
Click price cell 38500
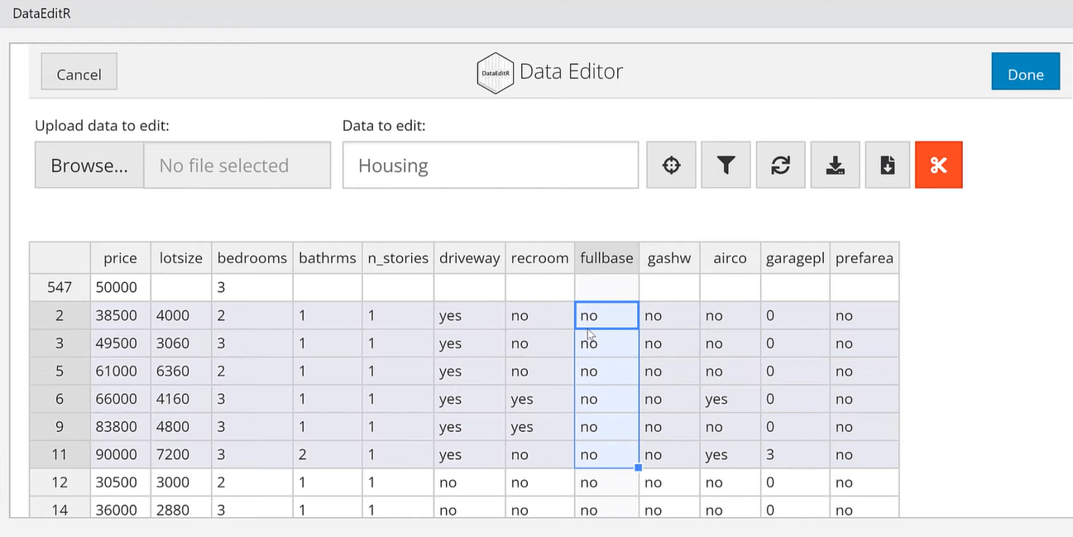point(120,315)
